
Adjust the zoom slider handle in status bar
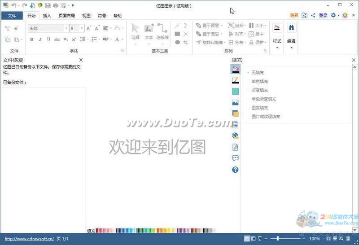pos(278,239)
